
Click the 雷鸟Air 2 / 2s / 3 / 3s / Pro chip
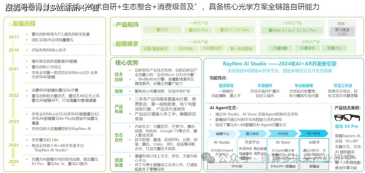[292, 30]
